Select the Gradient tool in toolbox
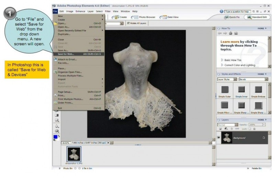 pos(56,115)
